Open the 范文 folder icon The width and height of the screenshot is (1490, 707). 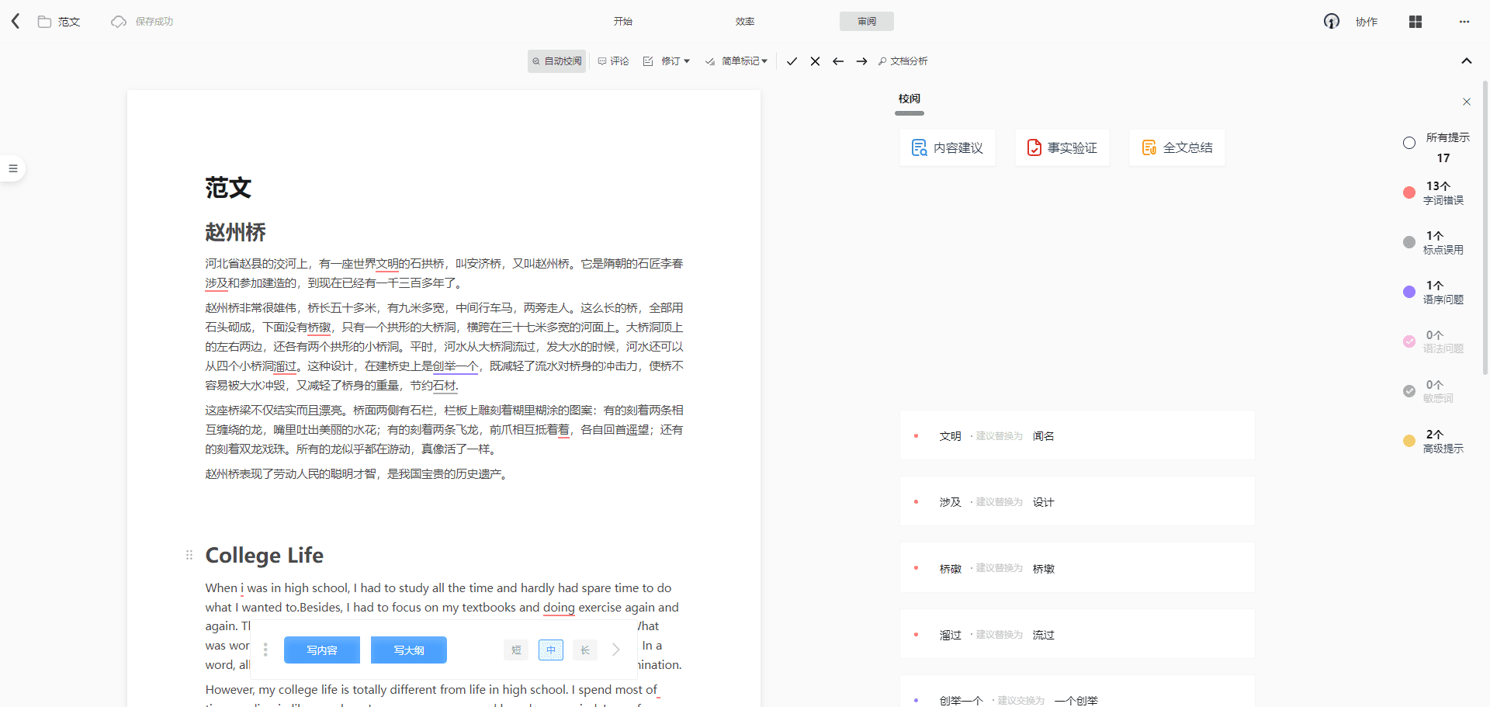tap(44, 22)
